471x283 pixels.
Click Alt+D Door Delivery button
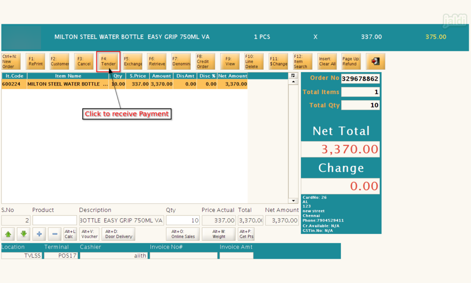118,234
